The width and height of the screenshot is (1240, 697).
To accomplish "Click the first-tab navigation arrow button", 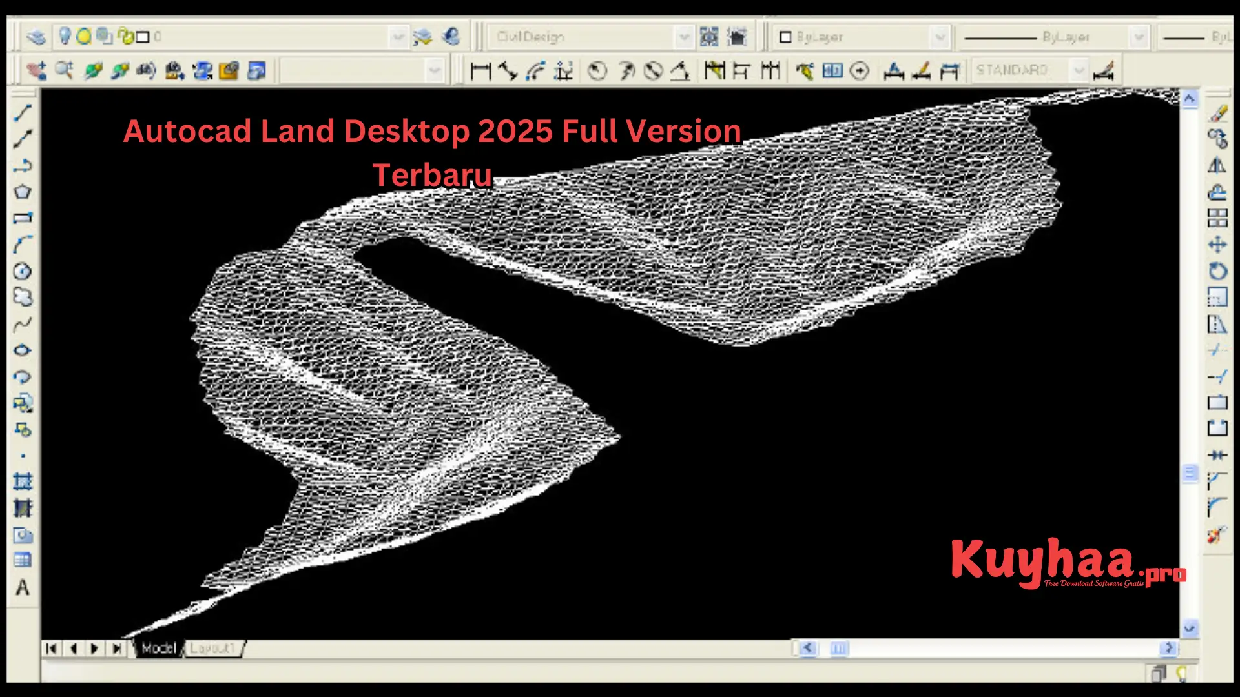I will pyautogui.click(x=52, y=649).
